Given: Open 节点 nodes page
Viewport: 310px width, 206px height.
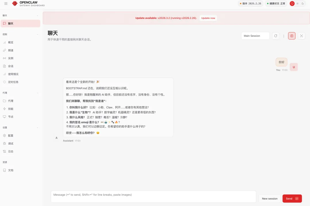Looking at the screenshot, I should [x=20, y=117].
